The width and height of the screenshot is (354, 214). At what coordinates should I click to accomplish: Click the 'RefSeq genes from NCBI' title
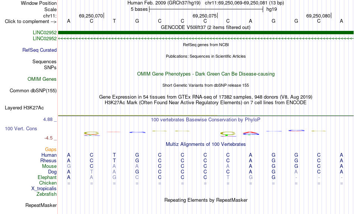click(x=206, y=45)
